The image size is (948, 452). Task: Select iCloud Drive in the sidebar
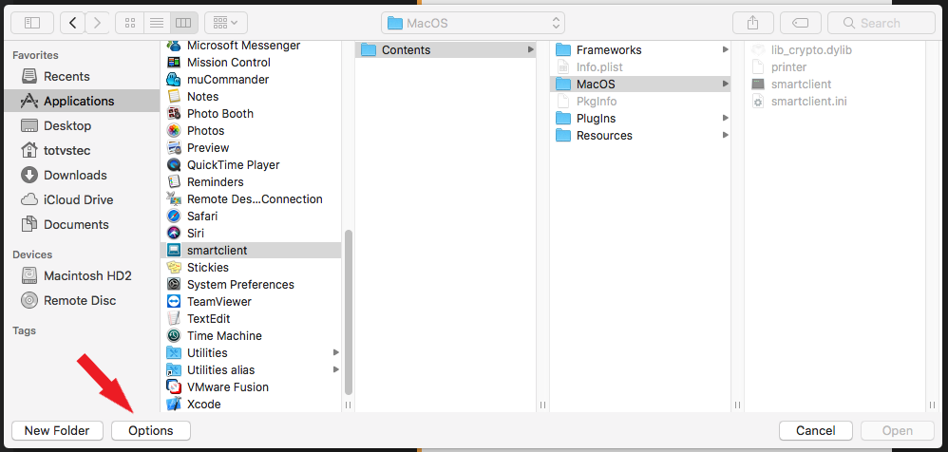click(x=82, y=199)
